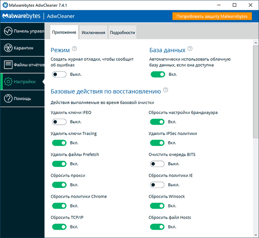This screenshot has width=259, height=238.
Task: Click the Удалить ключи IFEO label
Action: click(x=71, y=112)
